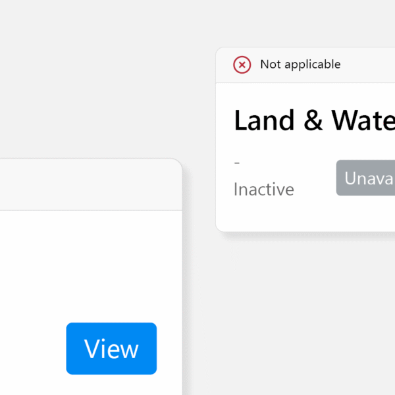Screen dimensions: 395x395
Task: Click the dash above Inactive
Action: [x=237, y=163]
